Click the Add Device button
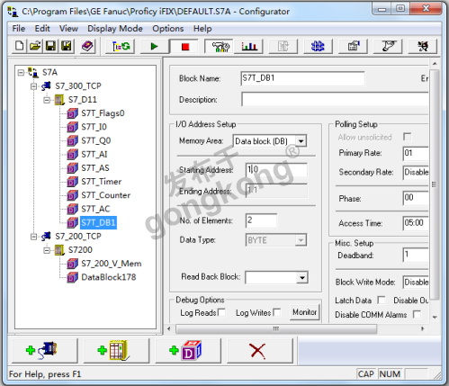Viewport: 449px width, 386px height. 116,350
